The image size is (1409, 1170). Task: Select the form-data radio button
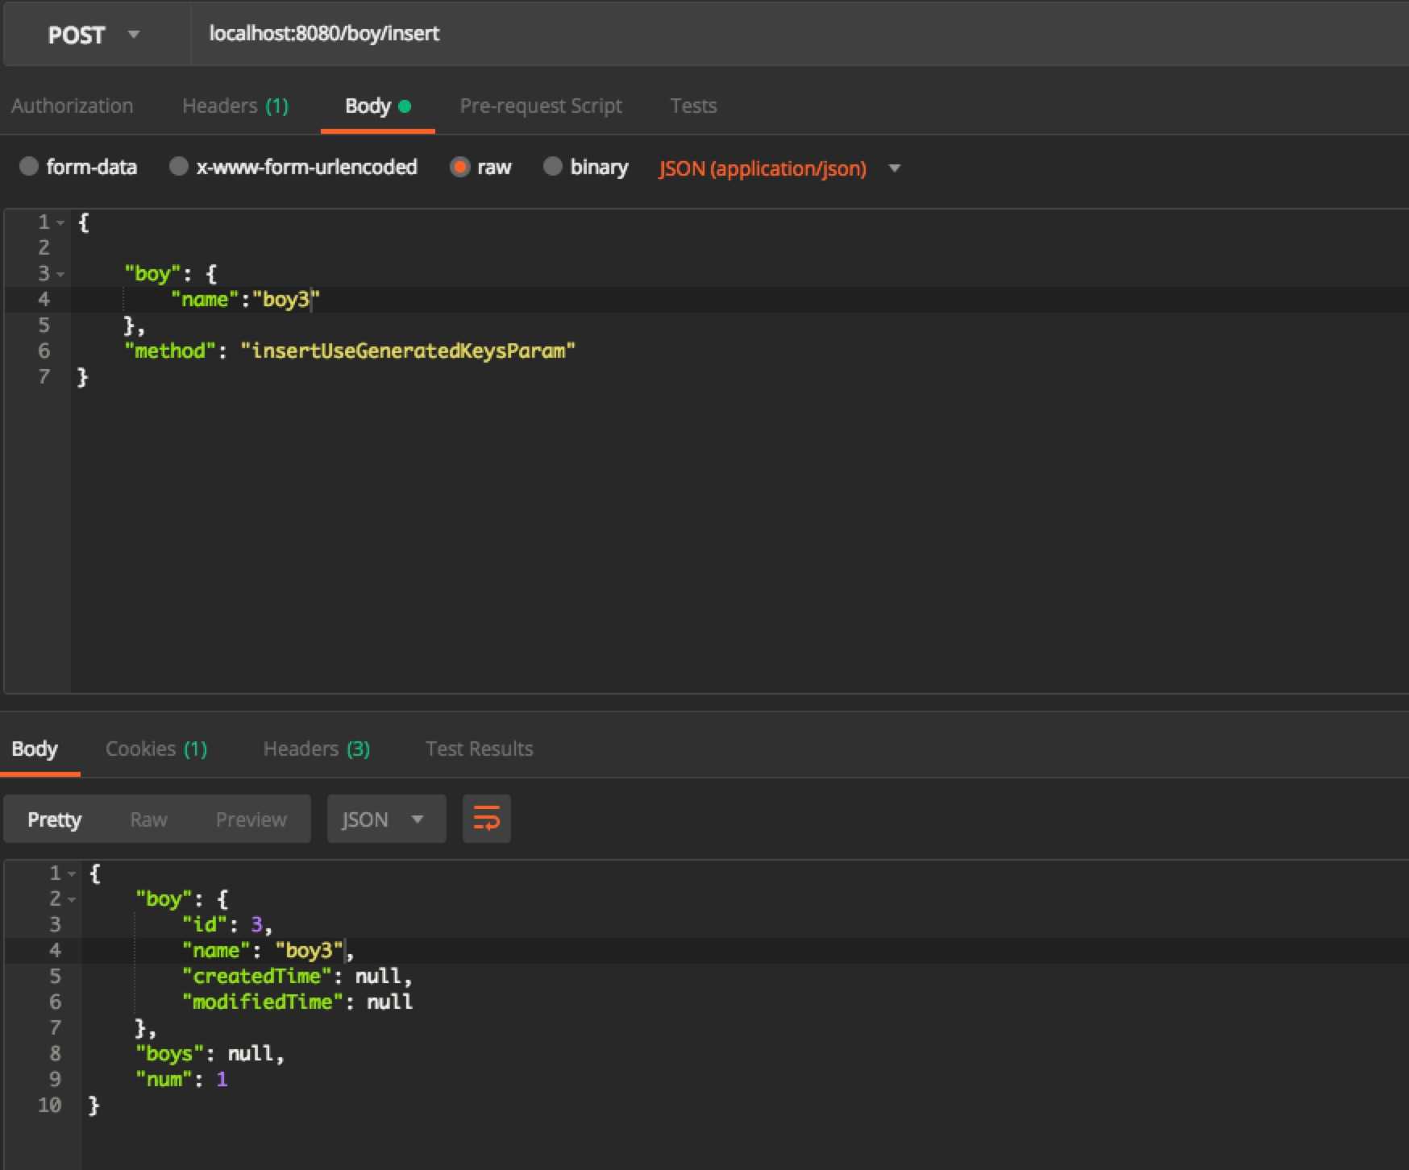pyautogui.click(x=29, y=167)
